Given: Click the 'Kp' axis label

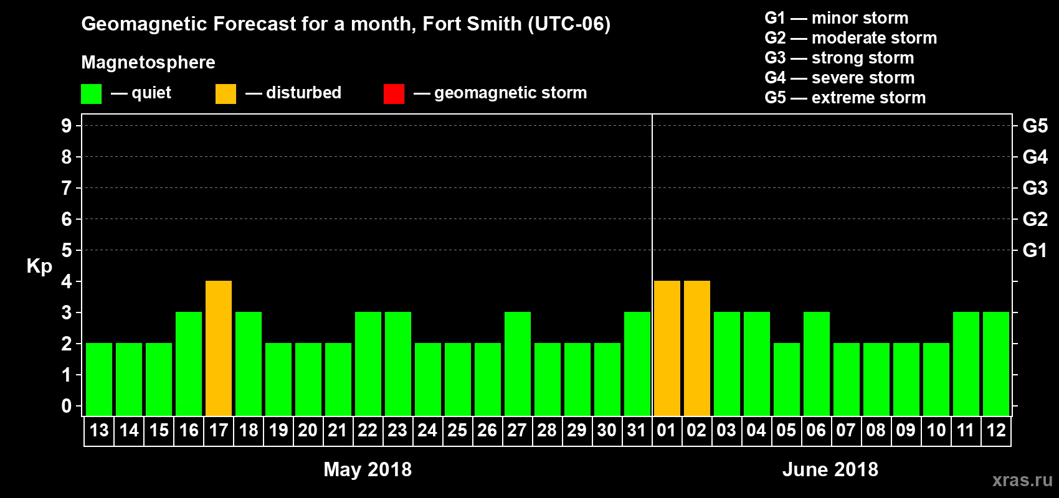Looking at the screenshot, I should pyautogui.click(x=39, y=266).
